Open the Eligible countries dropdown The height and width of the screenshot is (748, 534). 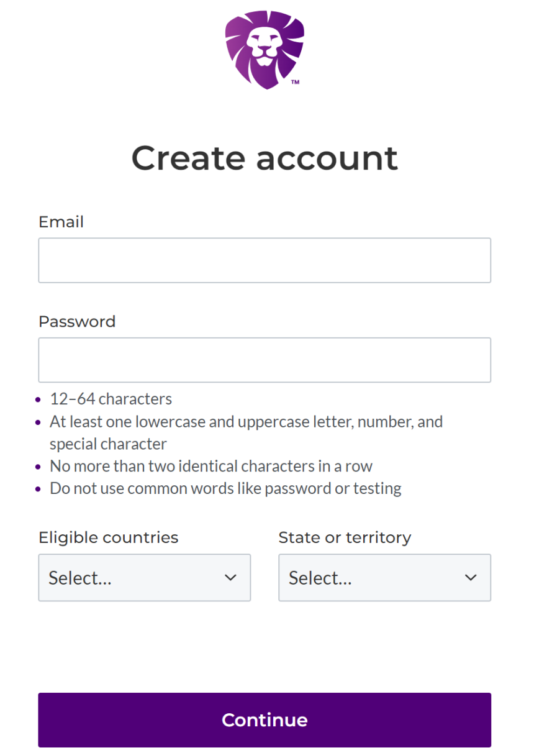tap(144, 578)
